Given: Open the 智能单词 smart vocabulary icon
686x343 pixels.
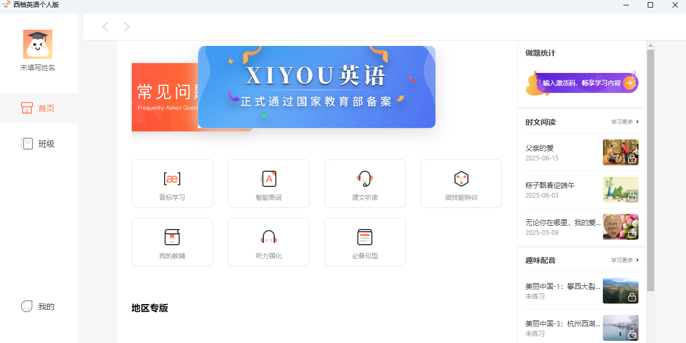Looking at the screenshot, I should 268,179.
